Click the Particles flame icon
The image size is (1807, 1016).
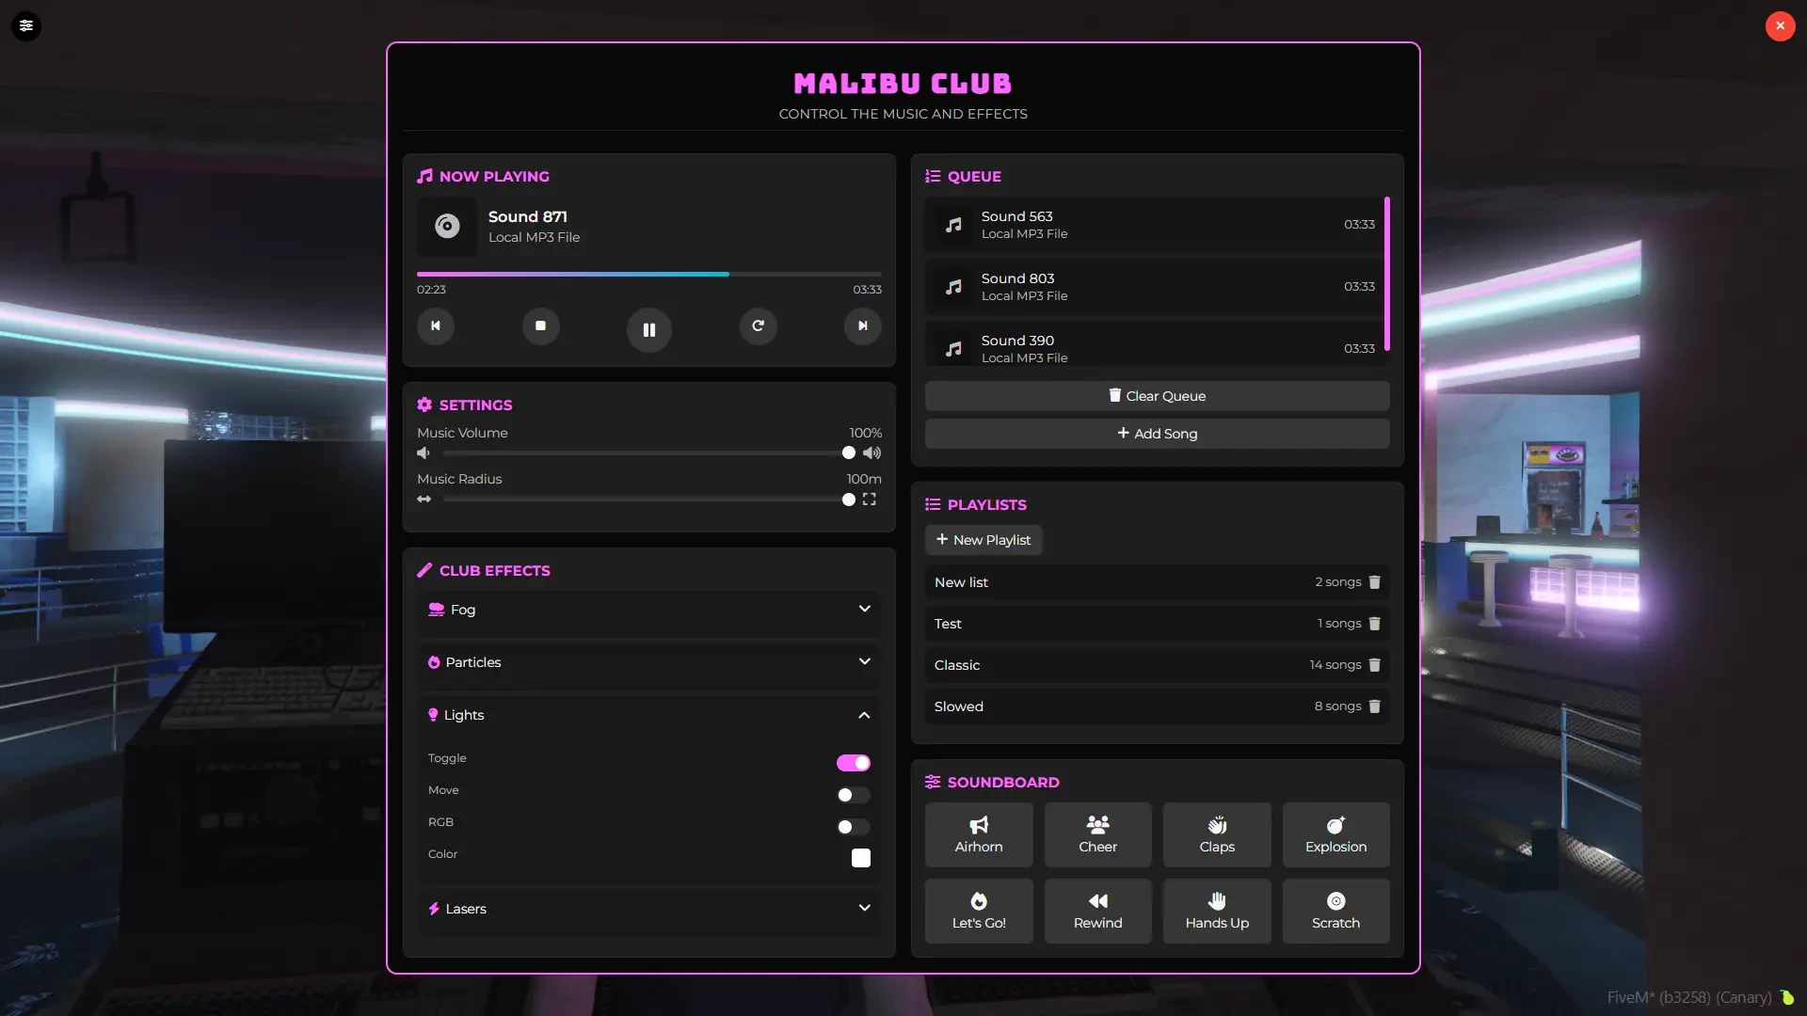pos(434,662)
